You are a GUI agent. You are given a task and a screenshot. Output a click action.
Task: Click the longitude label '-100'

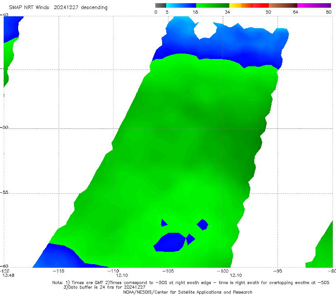click(x=222, y=271)
